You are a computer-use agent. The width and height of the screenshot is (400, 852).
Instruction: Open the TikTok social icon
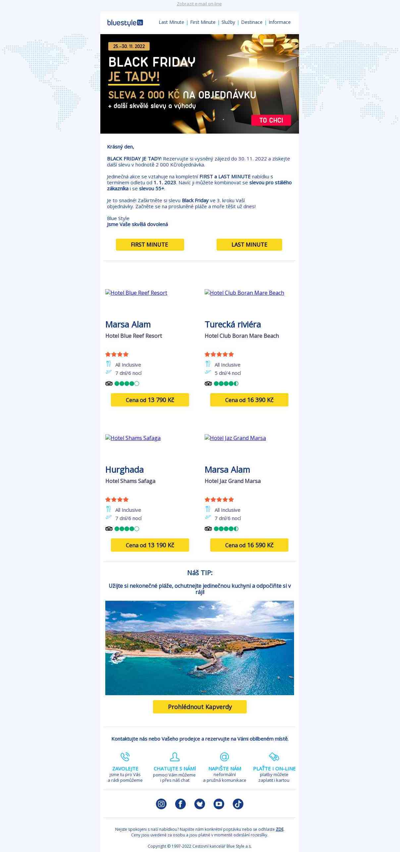click(x=238, y=804)
